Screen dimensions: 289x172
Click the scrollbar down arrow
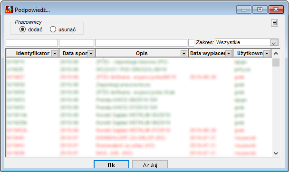click(276, 153)
